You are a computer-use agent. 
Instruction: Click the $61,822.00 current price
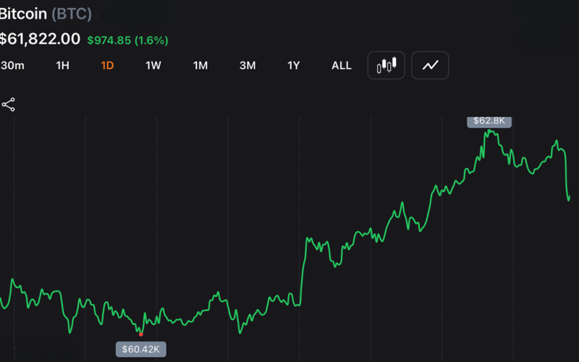(x=40, y=39)
